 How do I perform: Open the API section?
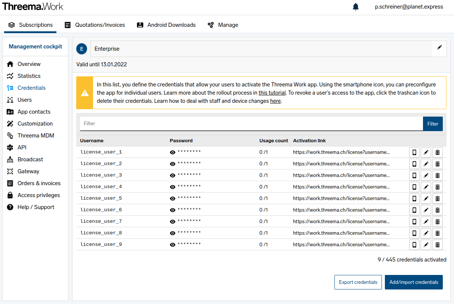(x=17, y=148)
